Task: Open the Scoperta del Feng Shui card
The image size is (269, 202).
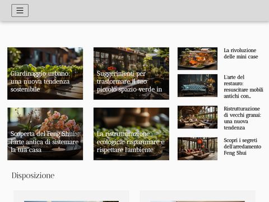Action: tap(45, 134)
